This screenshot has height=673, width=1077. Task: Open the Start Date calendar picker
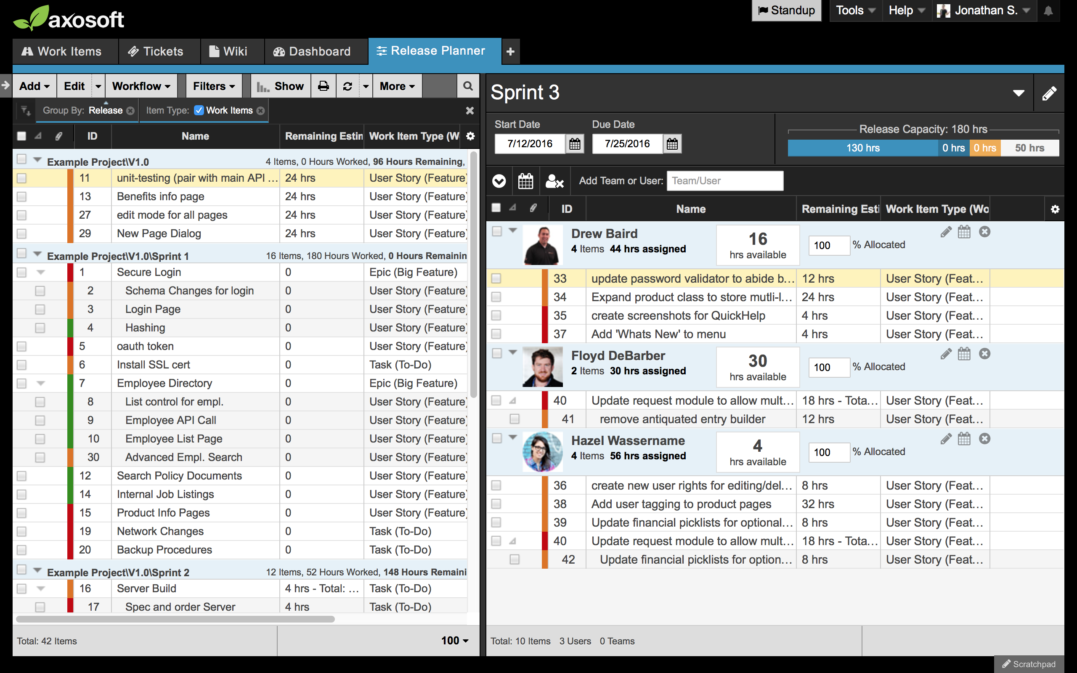[575, 144]
